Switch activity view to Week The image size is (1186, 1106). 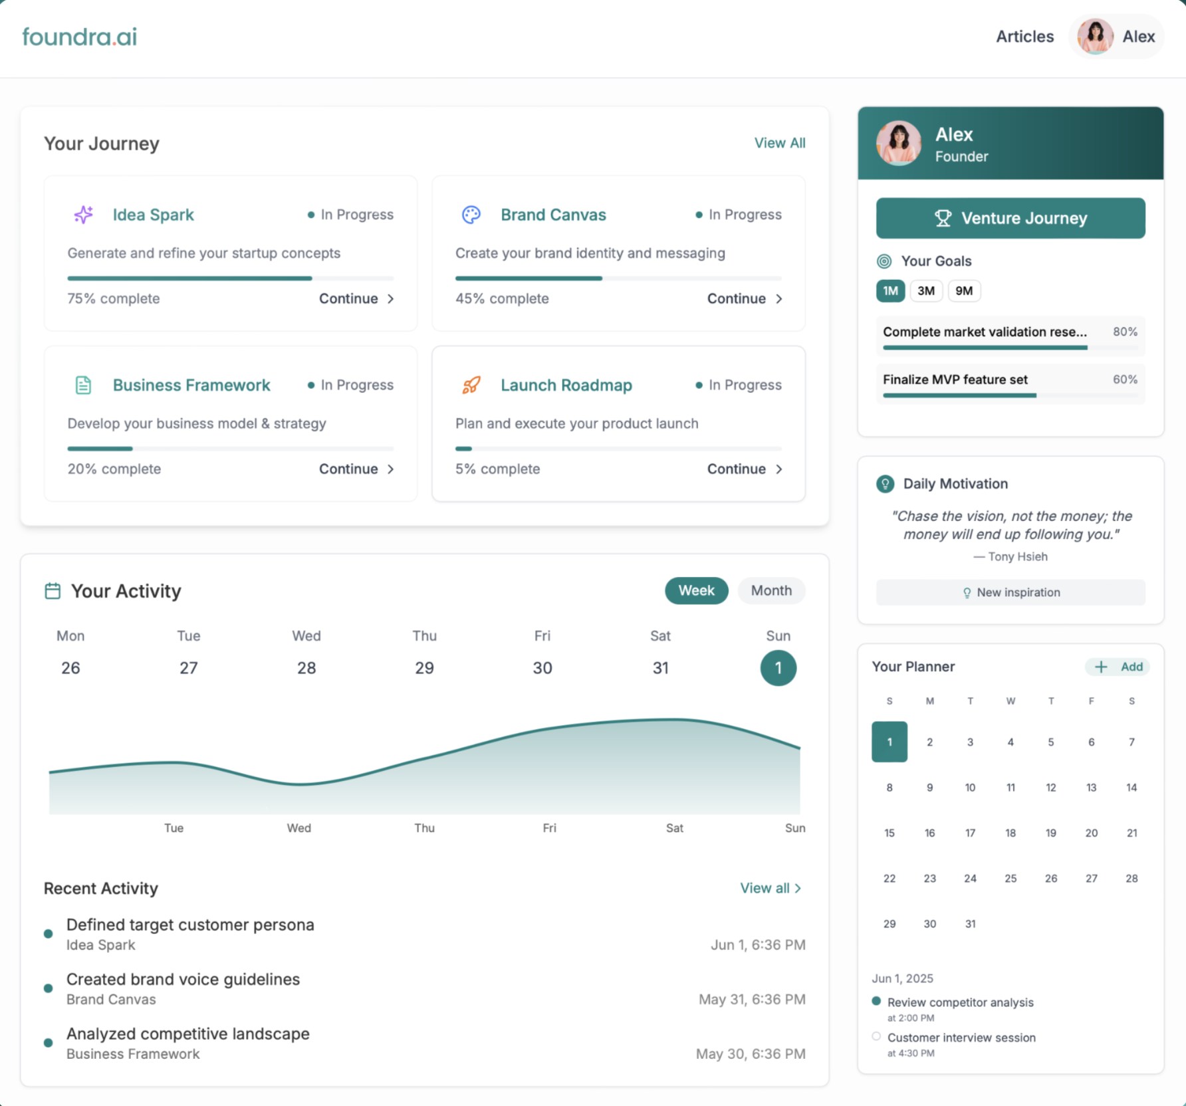696,590
